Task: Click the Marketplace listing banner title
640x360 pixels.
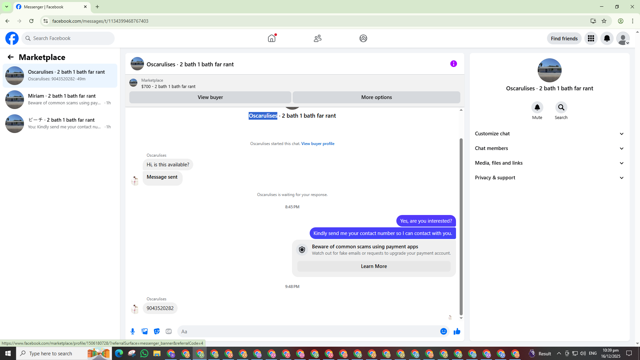Action: click(x=168, y=86)
